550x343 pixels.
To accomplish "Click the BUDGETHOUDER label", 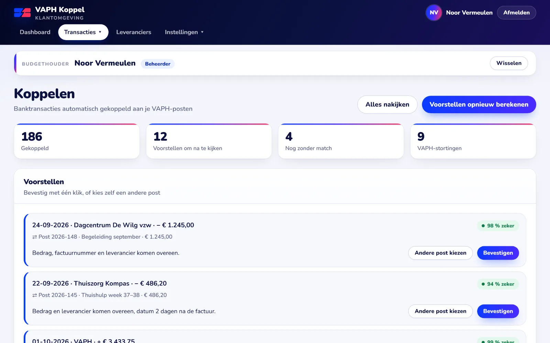I will pos(45,64).
